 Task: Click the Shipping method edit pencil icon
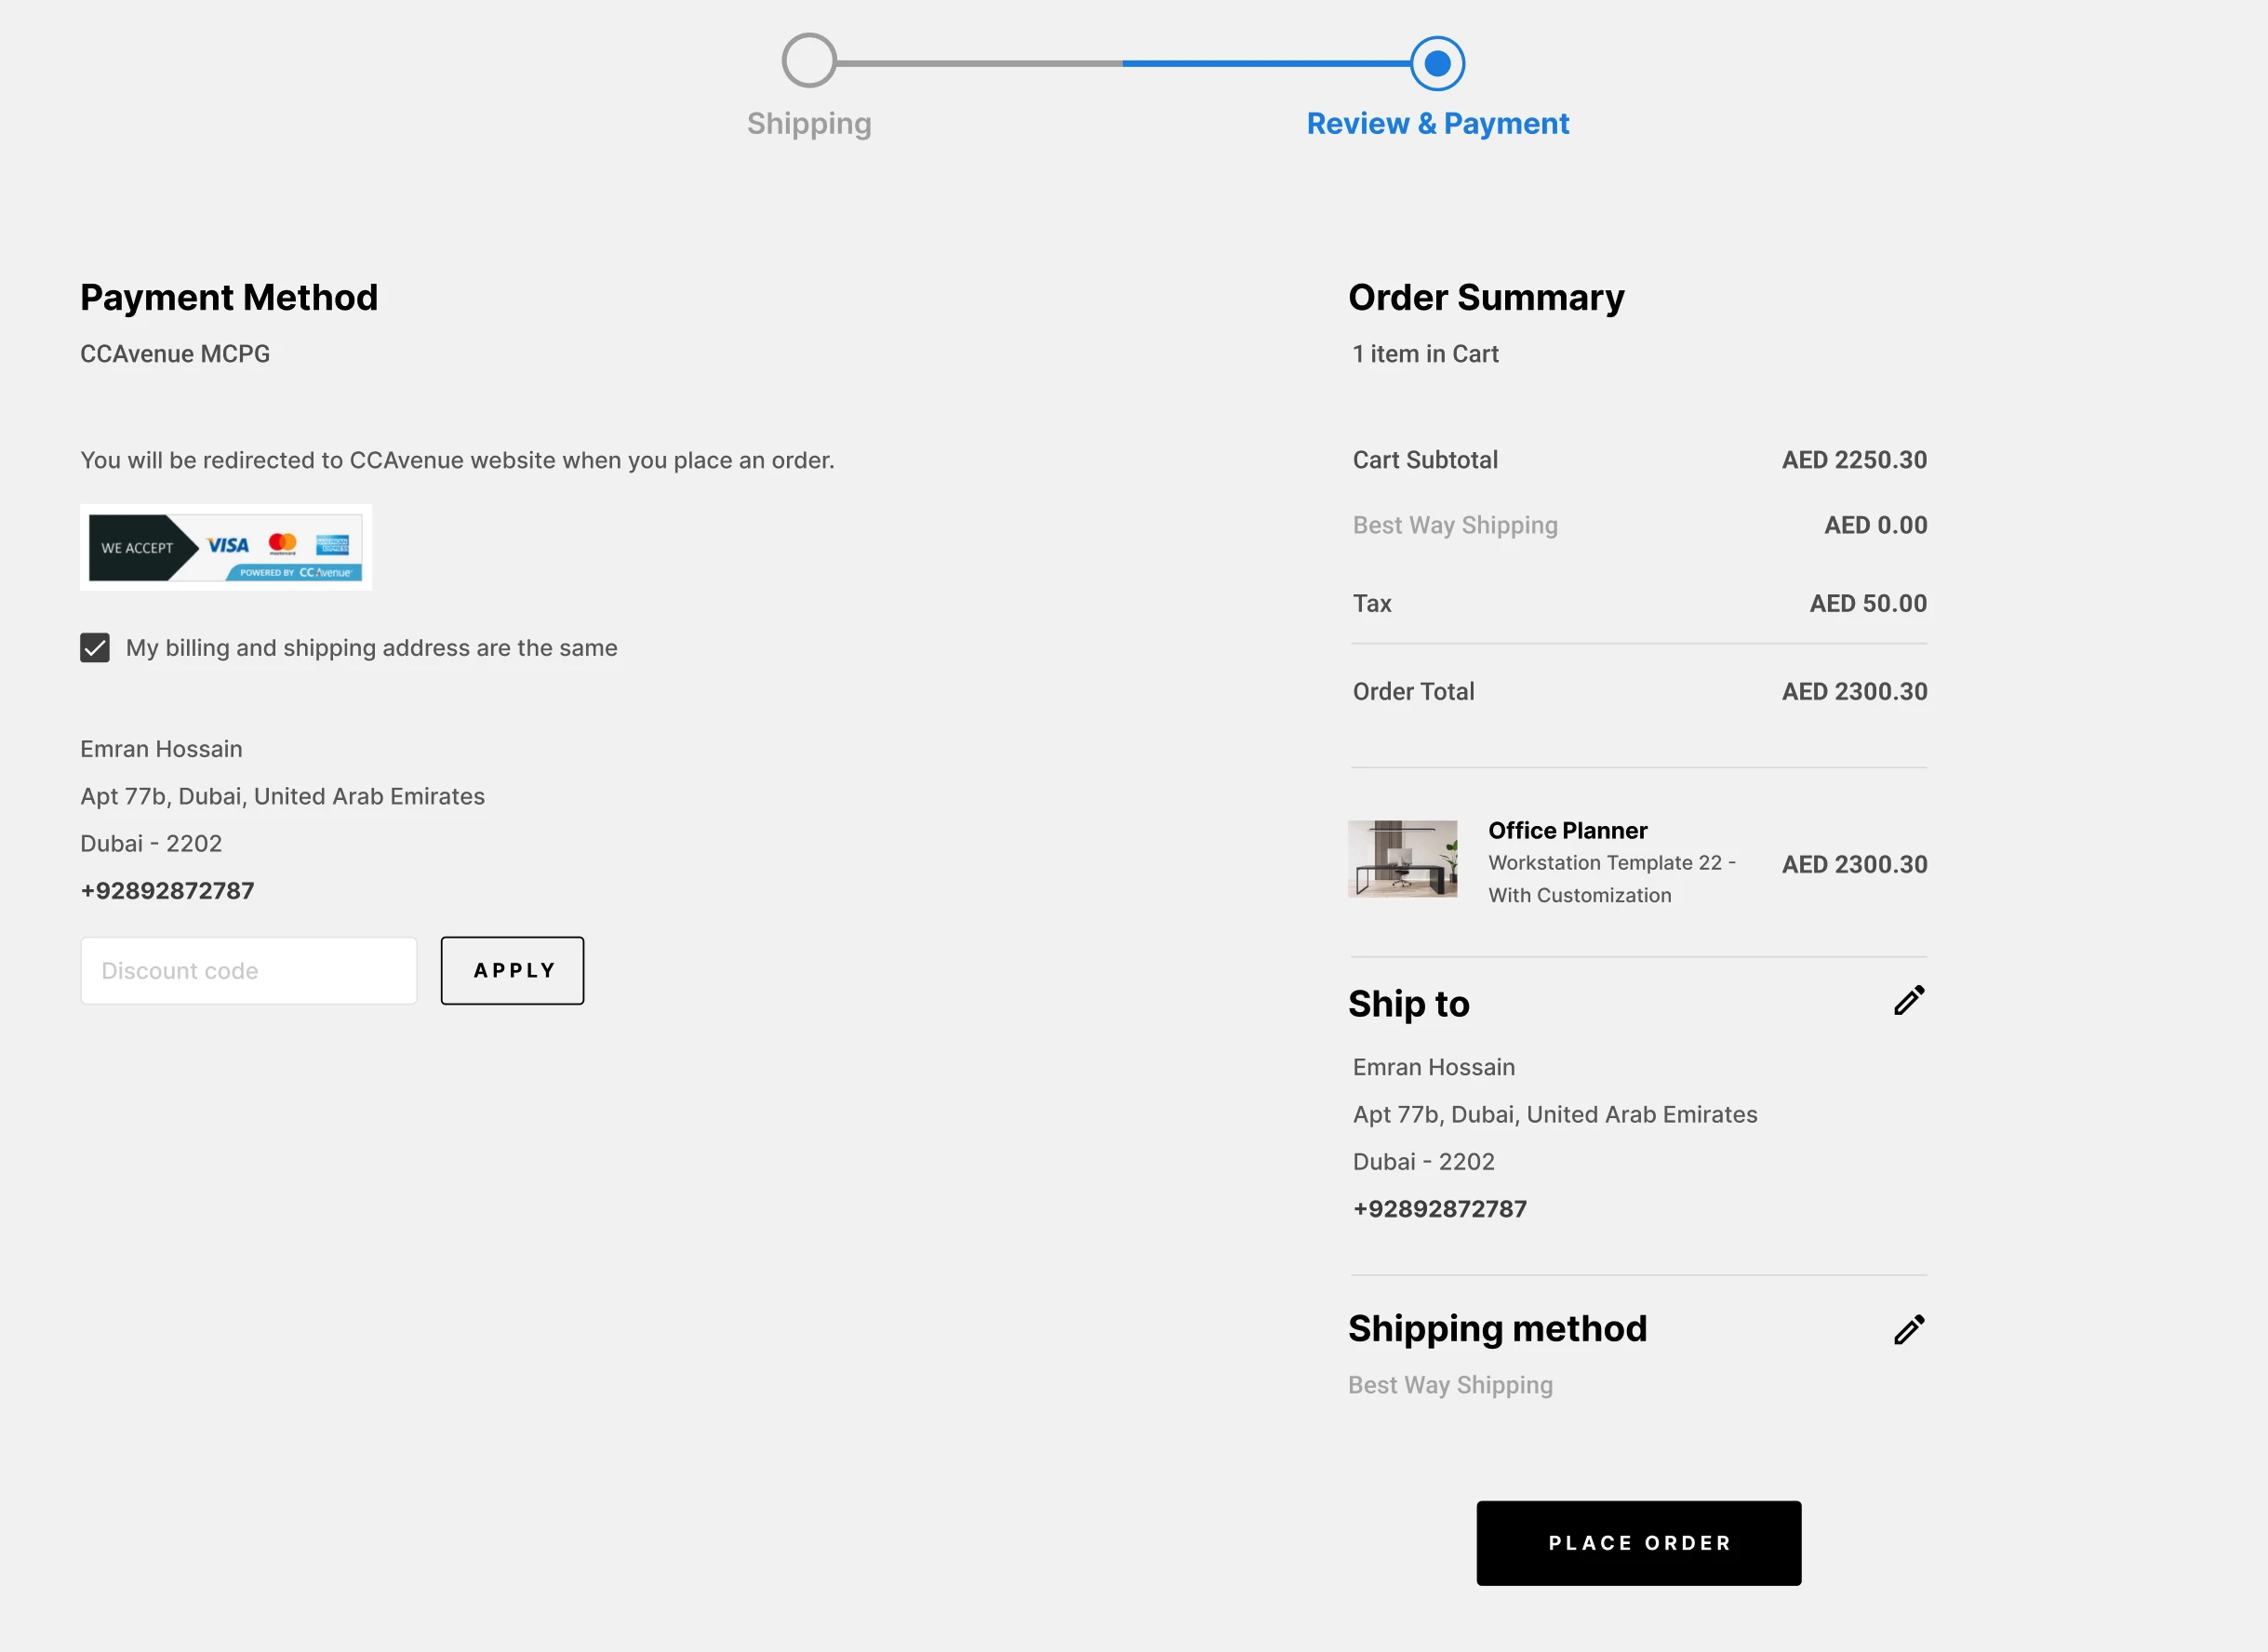[1909, 1329]
